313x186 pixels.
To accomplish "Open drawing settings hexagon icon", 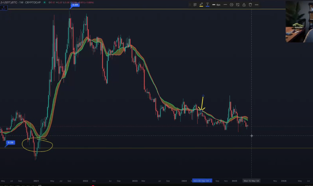I will [231, 5].
